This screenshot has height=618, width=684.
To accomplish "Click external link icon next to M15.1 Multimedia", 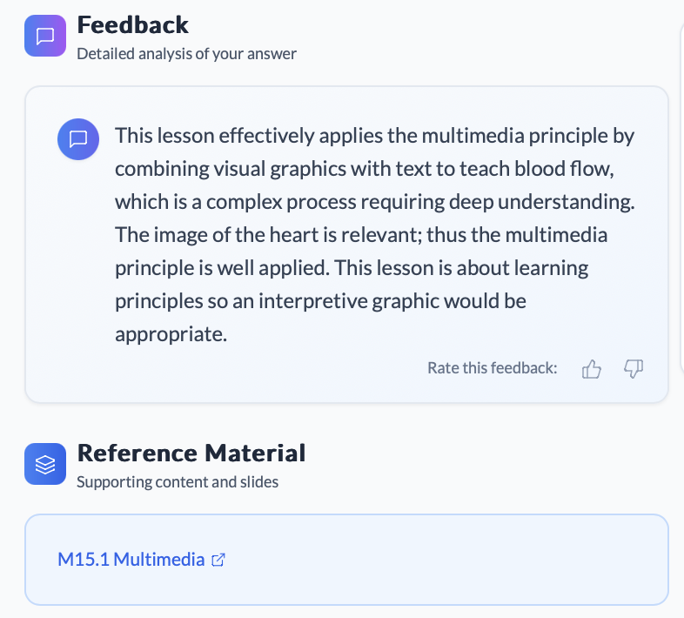I will (x=218, y=560).
